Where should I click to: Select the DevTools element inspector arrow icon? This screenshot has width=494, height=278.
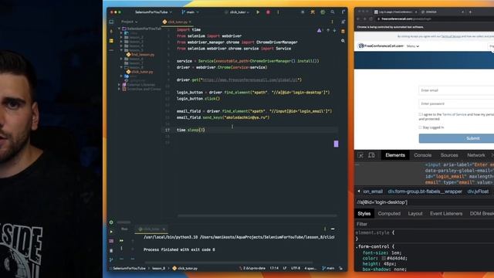pyautogui.click(x=360, y=155)
